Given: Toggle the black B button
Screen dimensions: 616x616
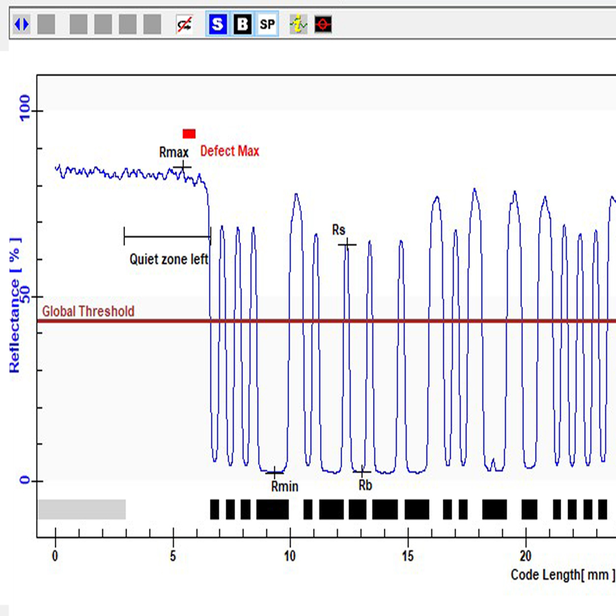Looking at the screenshot, I should point(242,25).
